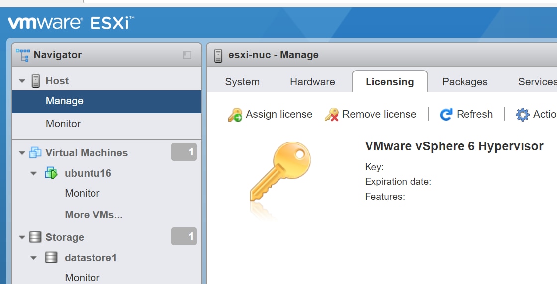Select the Licensing tab
The image size is (557, 284).
pyautogui.click(x=390, y=81)
